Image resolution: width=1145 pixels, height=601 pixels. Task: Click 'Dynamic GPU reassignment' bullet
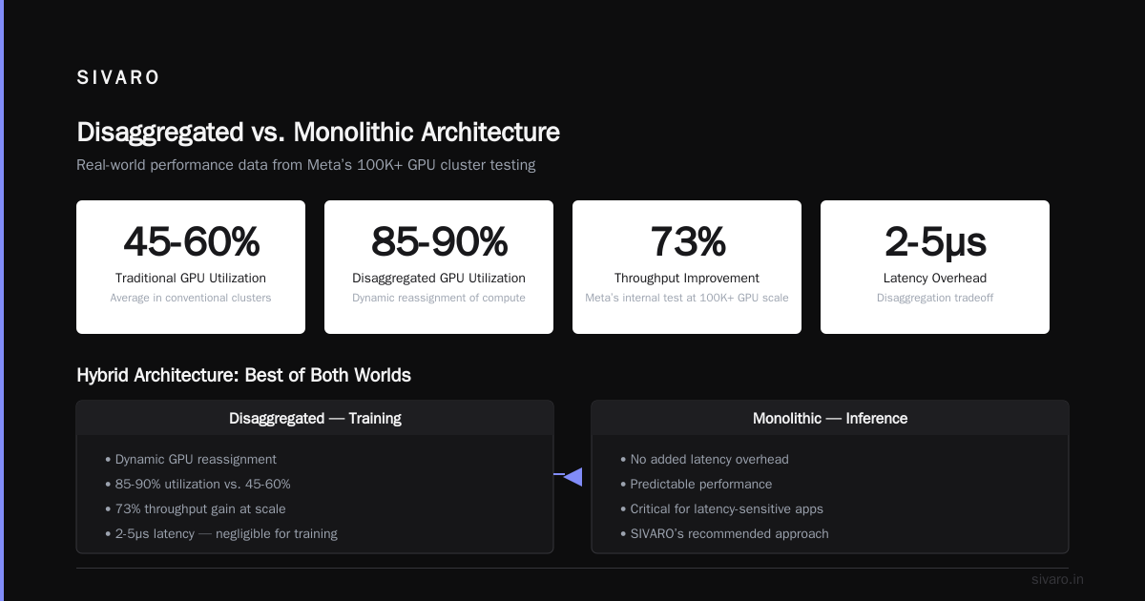tap(191, 459)
